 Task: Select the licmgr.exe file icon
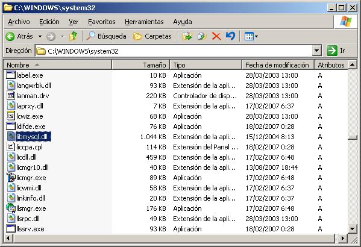click(11, 178)
